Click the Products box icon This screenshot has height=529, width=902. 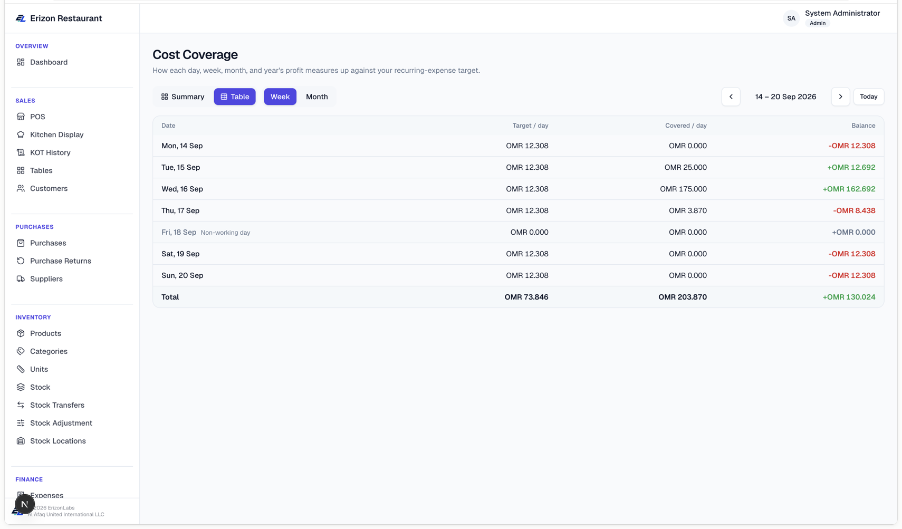click(21, 333)
